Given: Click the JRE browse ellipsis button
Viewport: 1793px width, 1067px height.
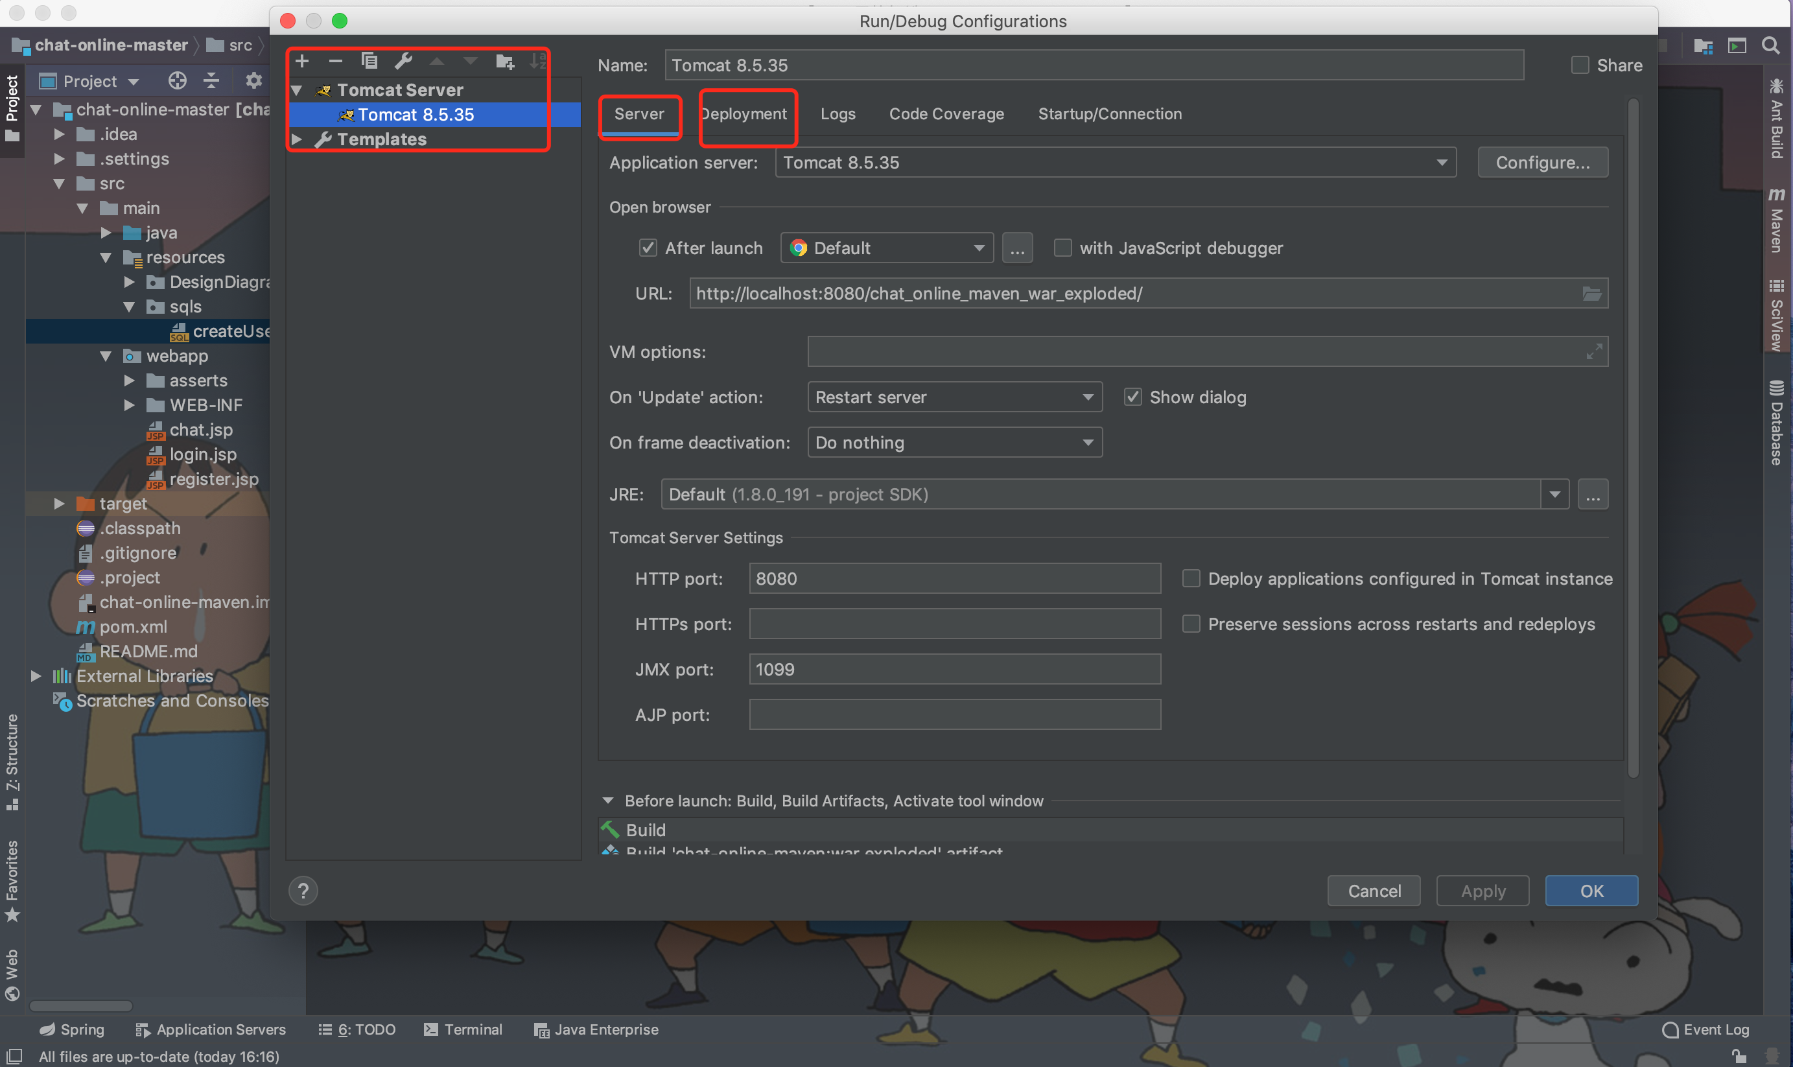Looking at the screenshot, I should coord(1593,495).
